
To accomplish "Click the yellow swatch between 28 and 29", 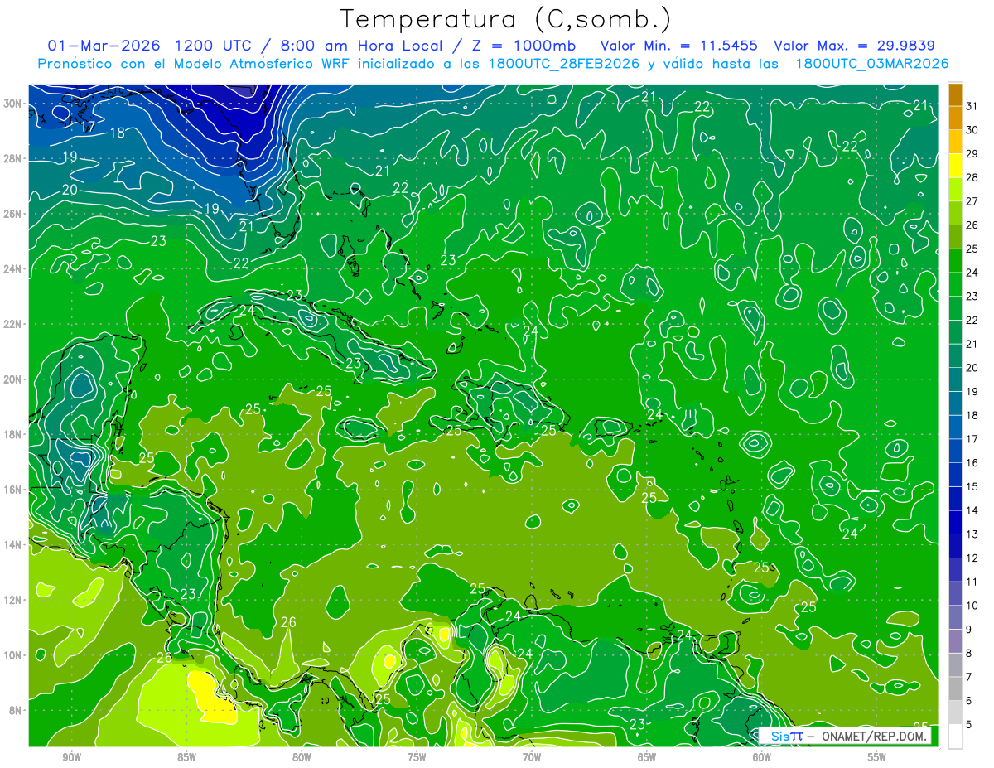I will click(955, 166).
